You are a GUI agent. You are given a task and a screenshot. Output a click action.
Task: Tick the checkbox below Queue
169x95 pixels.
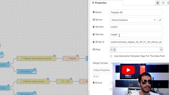111,89
